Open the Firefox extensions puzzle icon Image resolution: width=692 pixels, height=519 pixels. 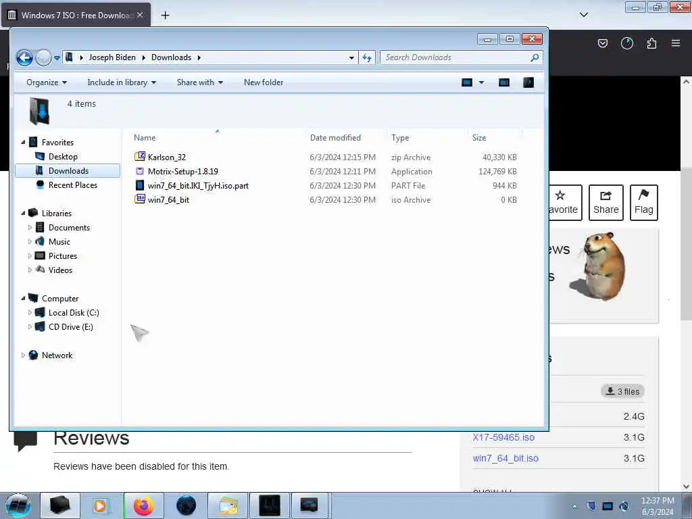point(651,43)
